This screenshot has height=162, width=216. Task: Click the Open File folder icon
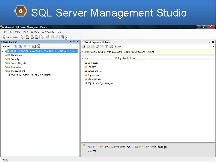tap(48, 37)
